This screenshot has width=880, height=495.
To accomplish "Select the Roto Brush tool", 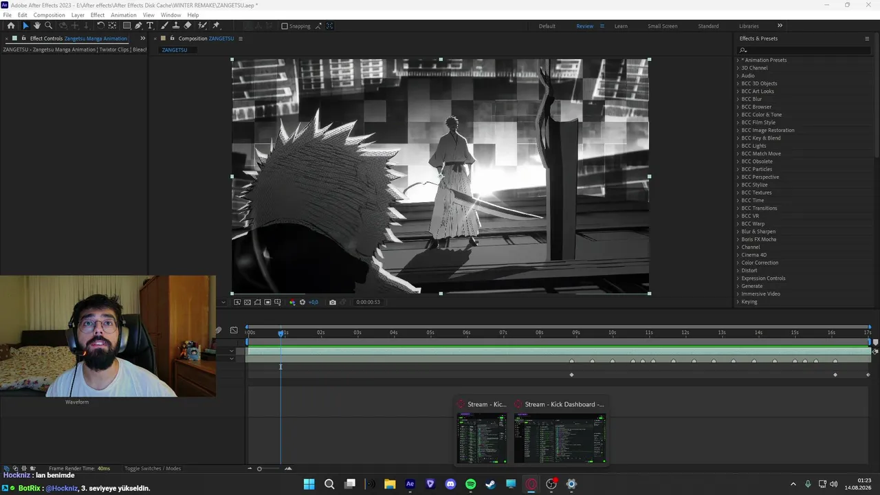I will 203,26.
